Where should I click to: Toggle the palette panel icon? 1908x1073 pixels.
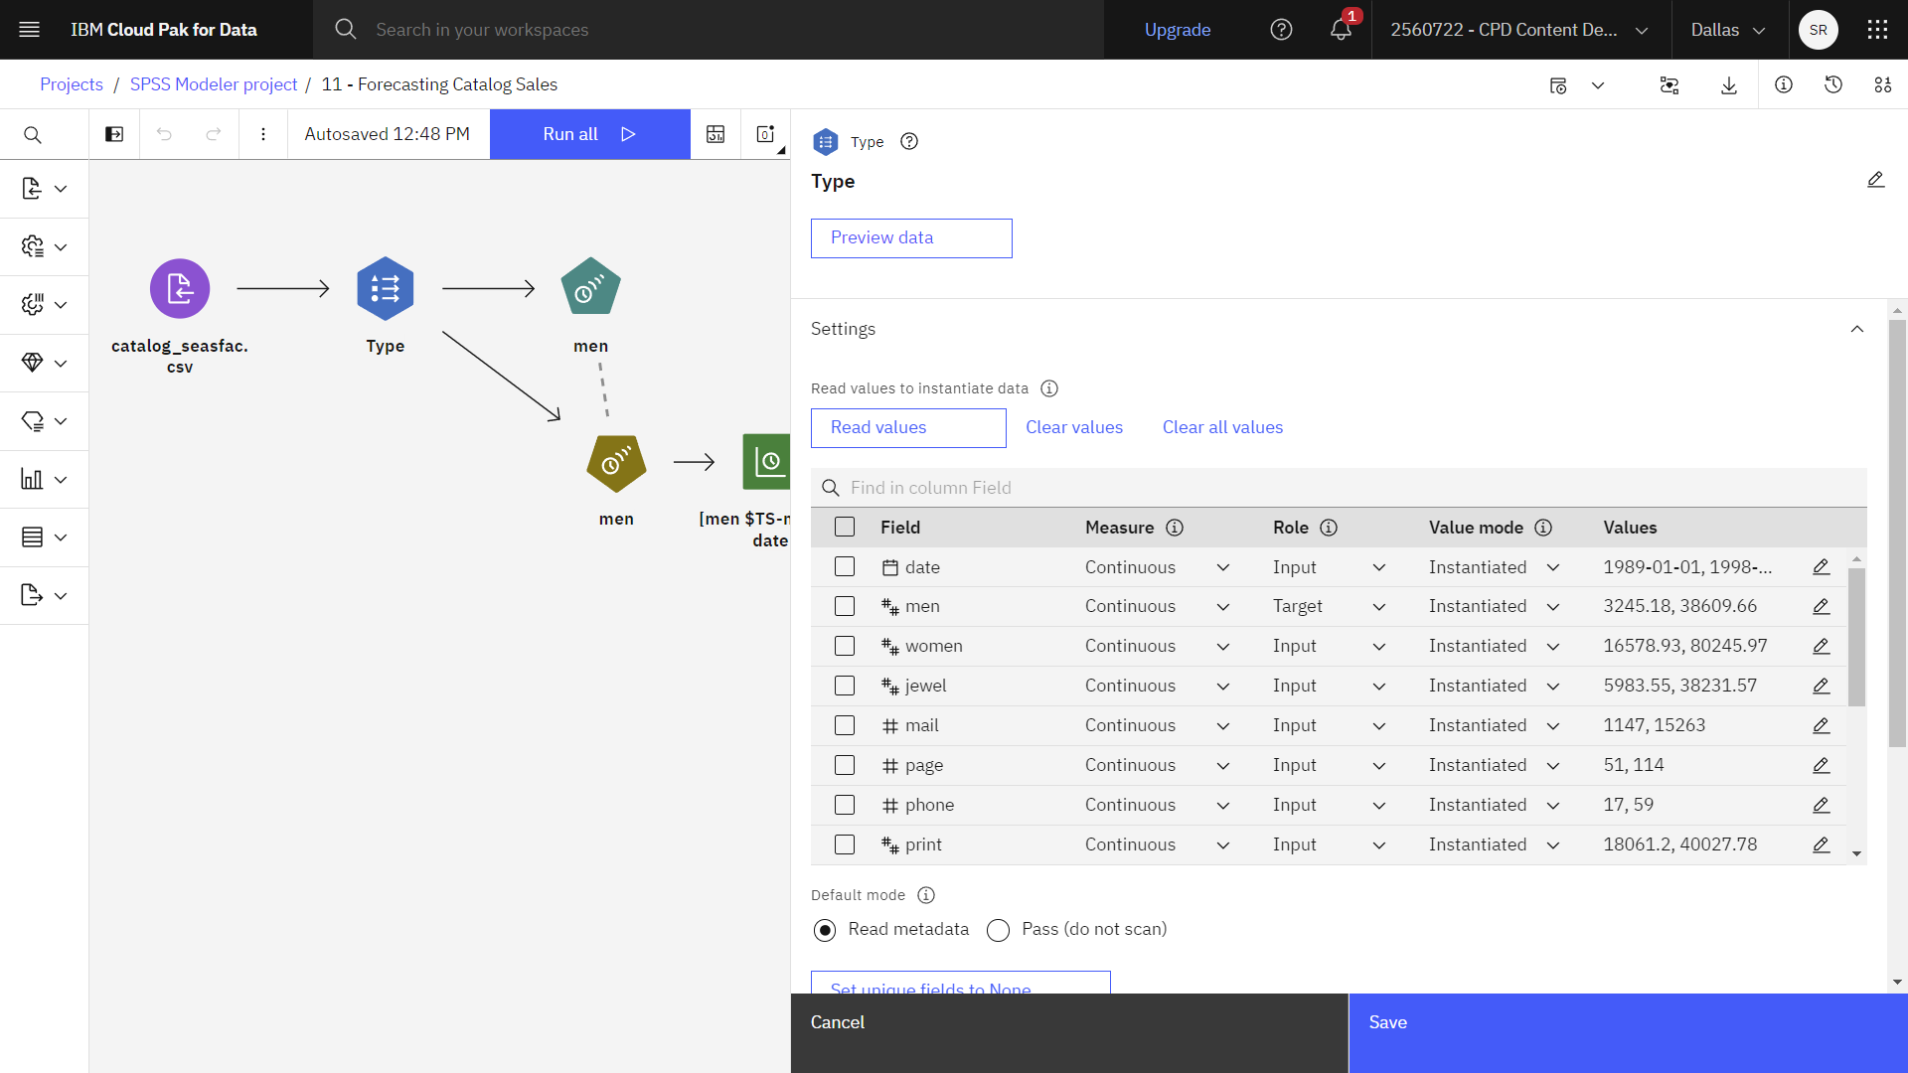click(114, 134)
